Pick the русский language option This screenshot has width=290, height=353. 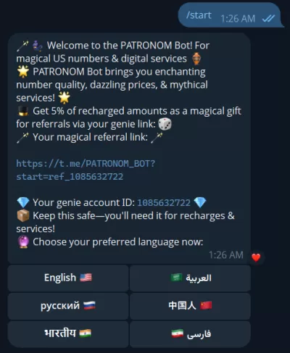[68, 306]
